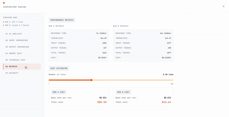Screen dimensions: 229x117
Task: Click the Performance Metrics header badge
Action: pyautogui.click(x=62, y=20)
